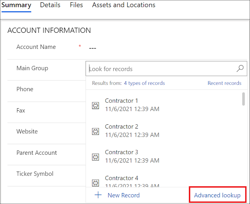The height and width of the screenshot is (204, 250).
Task: Click the plus icon beside New Record
Action: [x=98, y=195]
